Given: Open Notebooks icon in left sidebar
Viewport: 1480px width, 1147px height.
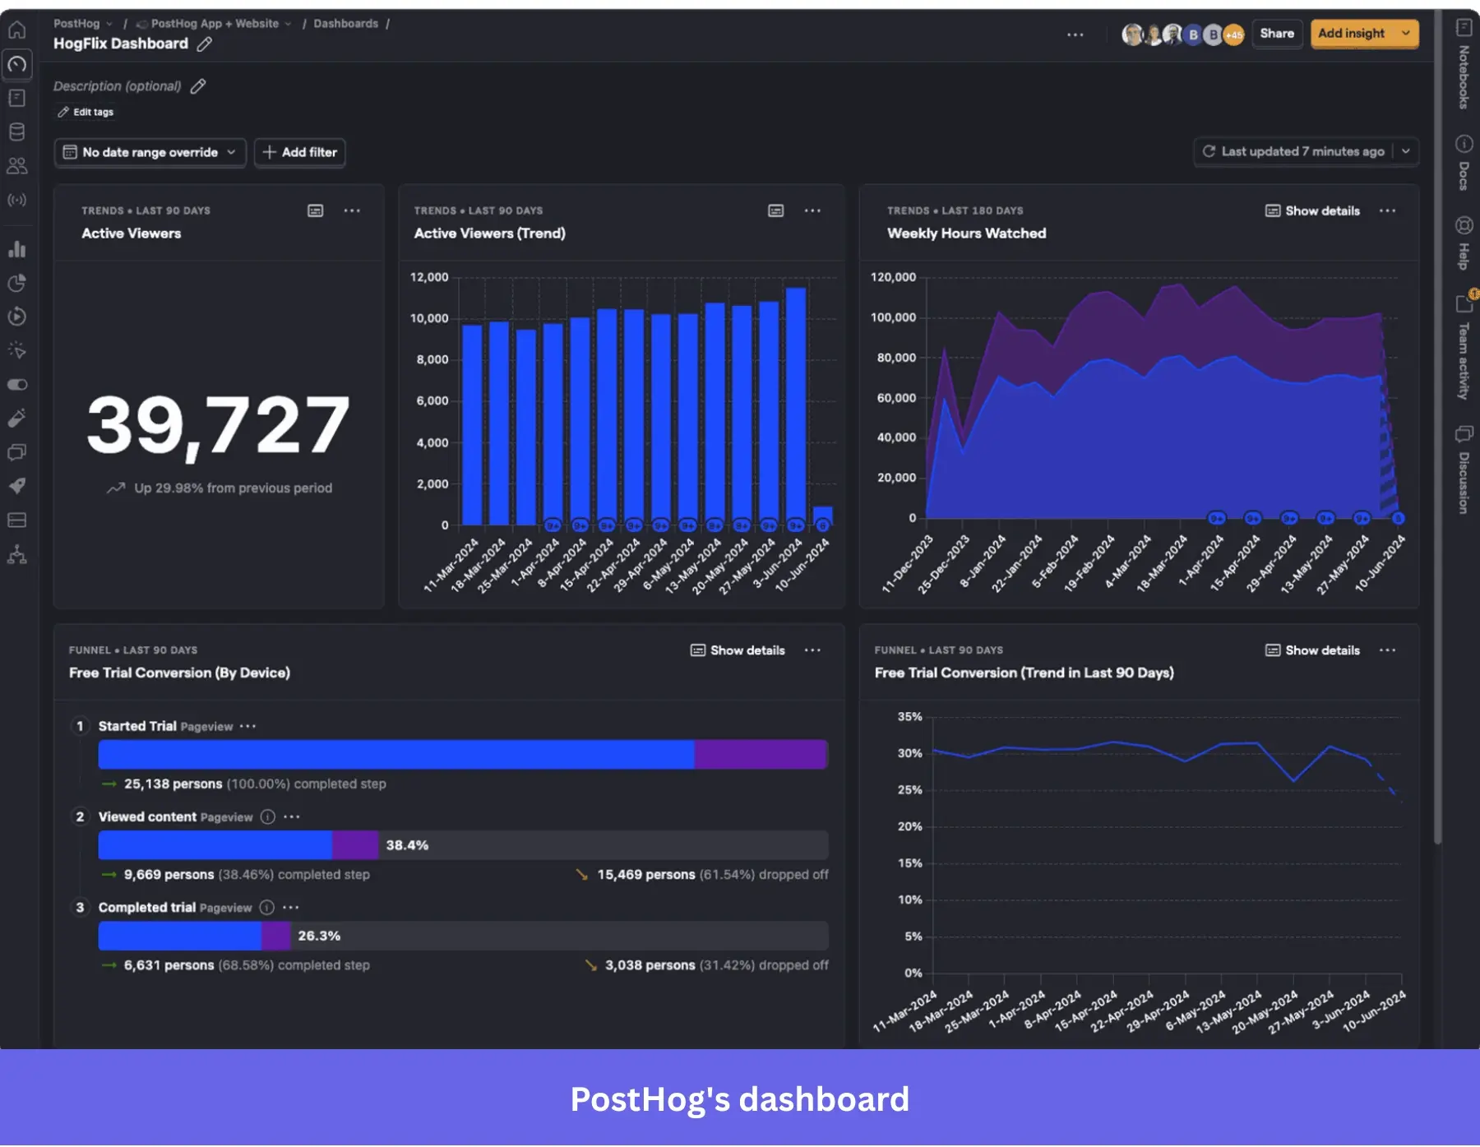Looking at the screenshot, I should click(x=17, y=99).
